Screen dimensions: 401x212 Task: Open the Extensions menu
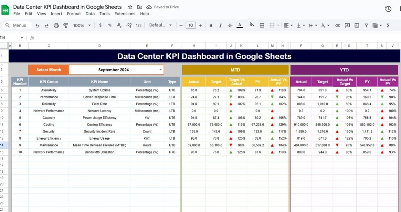pyautogui.click(x=125, y=14)
